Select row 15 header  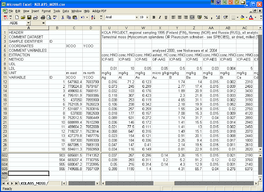[x=4, y=95]
